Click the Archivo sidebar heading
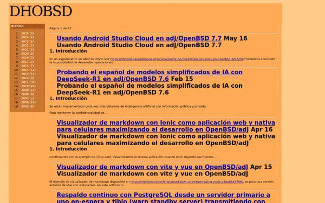 pyautogui.click(x=17, y=26)
